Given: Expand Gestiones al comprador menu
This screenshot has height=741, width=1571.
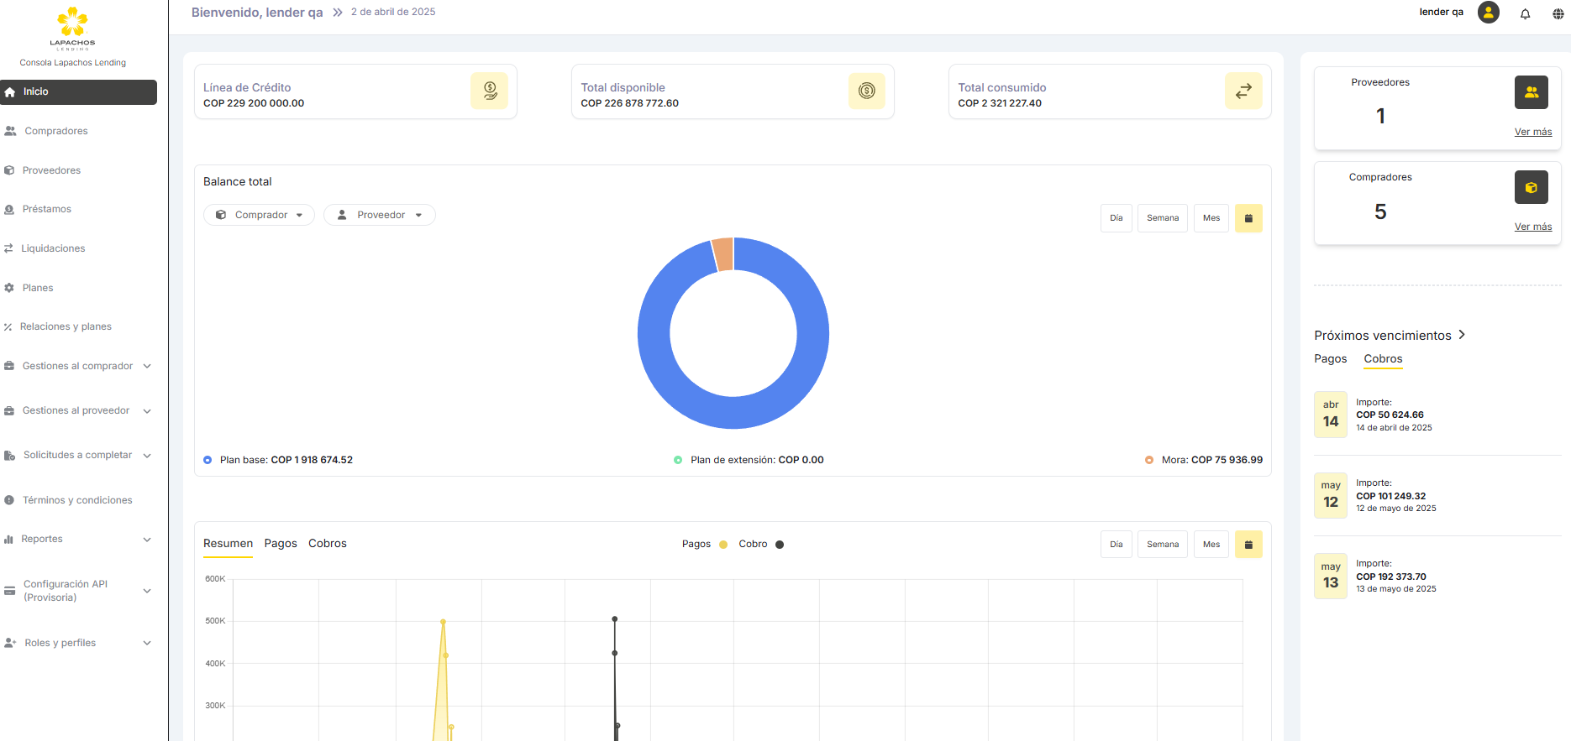Looking at the screenshot, I should click(78, 366).
